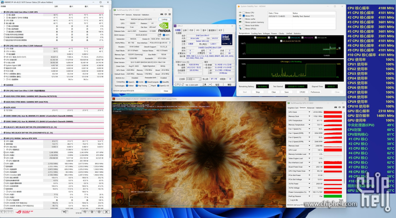Open the hamburger menu in GPU-Z Sensors window
Screen dimensions: 396x218
tap(343, 107)
